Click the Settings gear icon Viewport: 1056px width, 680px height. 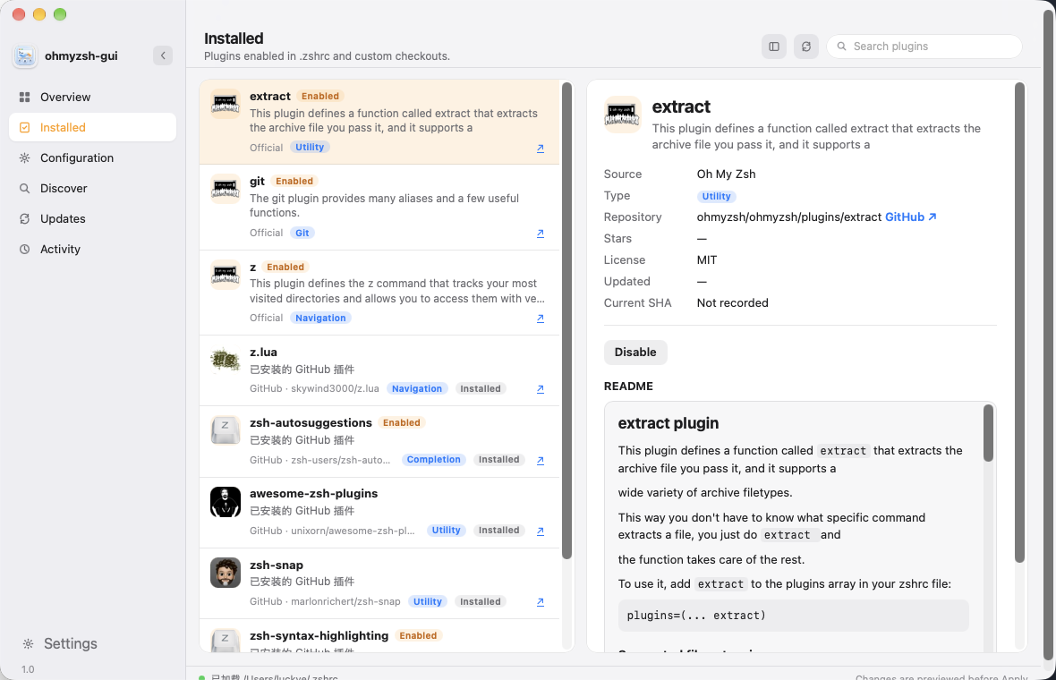coord(29,643)
